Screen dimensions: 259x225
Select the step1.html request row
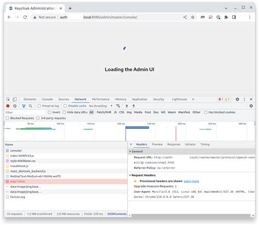point(66,181)
